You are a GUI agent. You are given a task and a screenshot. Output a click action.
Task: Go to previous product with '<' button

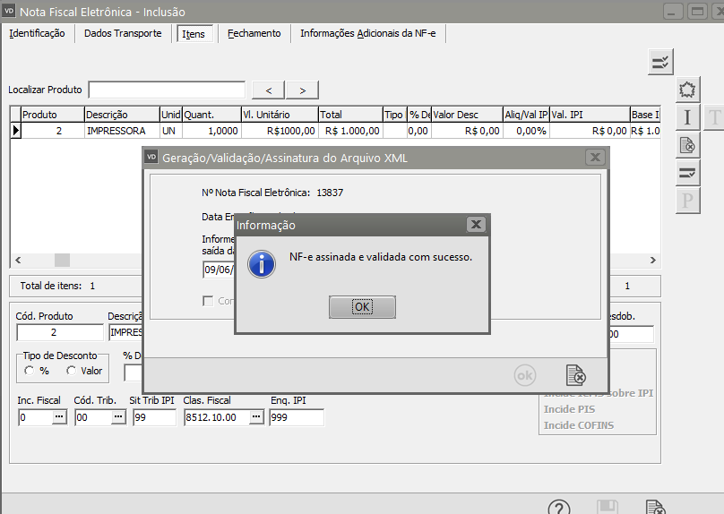[268, 90]
